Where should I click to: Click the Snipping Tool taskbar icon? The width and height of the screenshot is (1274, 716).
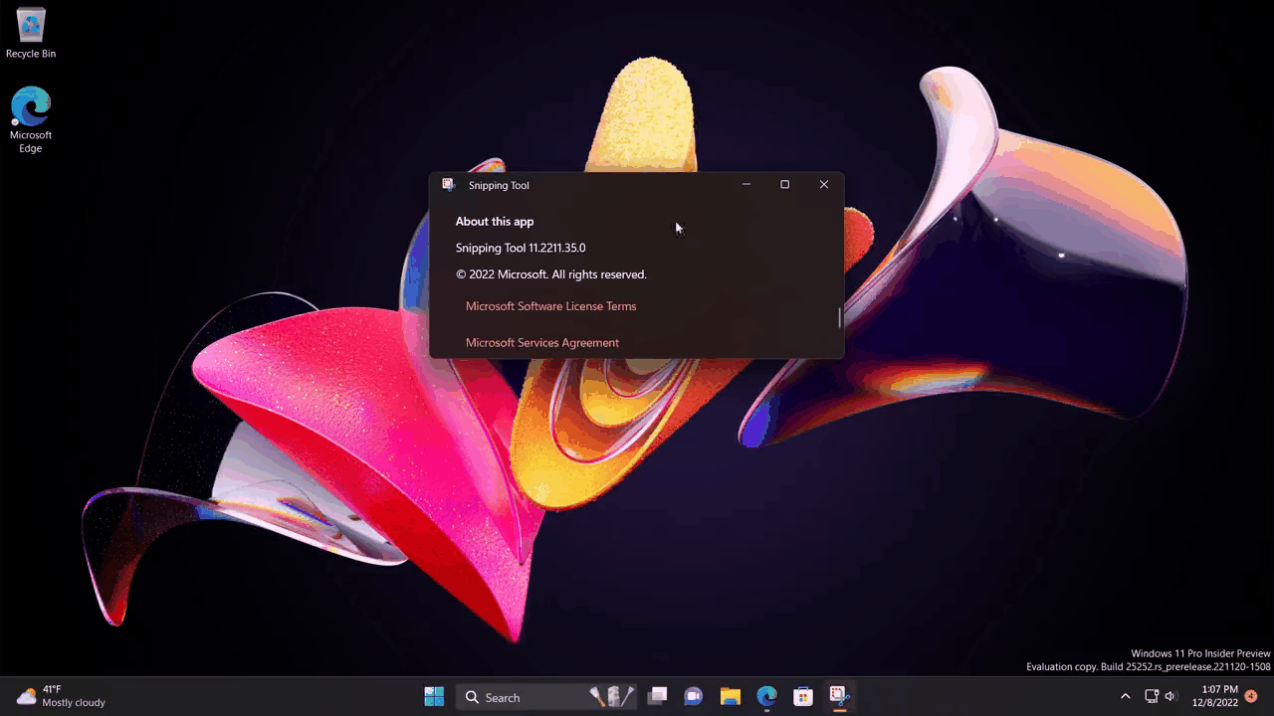[839, 697]
